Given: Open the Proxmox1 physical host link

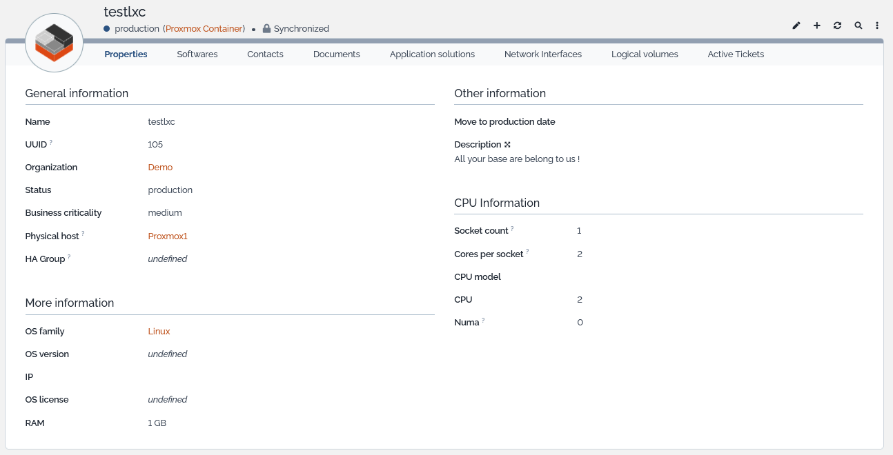Looking at the screenshot, I should pos(168,236).
